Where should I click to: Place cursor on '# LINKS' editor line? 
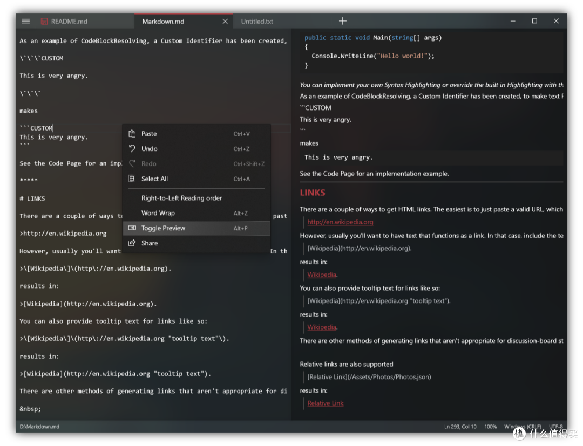pyautogui.click(x=32, y=198)
